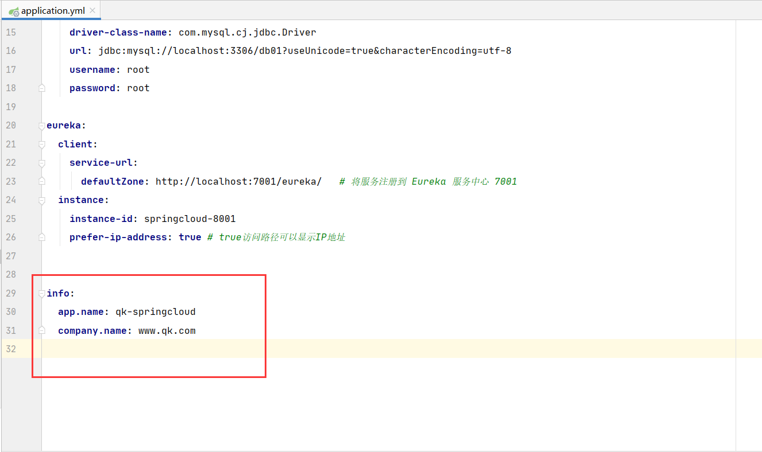Collapse the info block fold marker
Viewport: 762px width, 452px height.
41,294
